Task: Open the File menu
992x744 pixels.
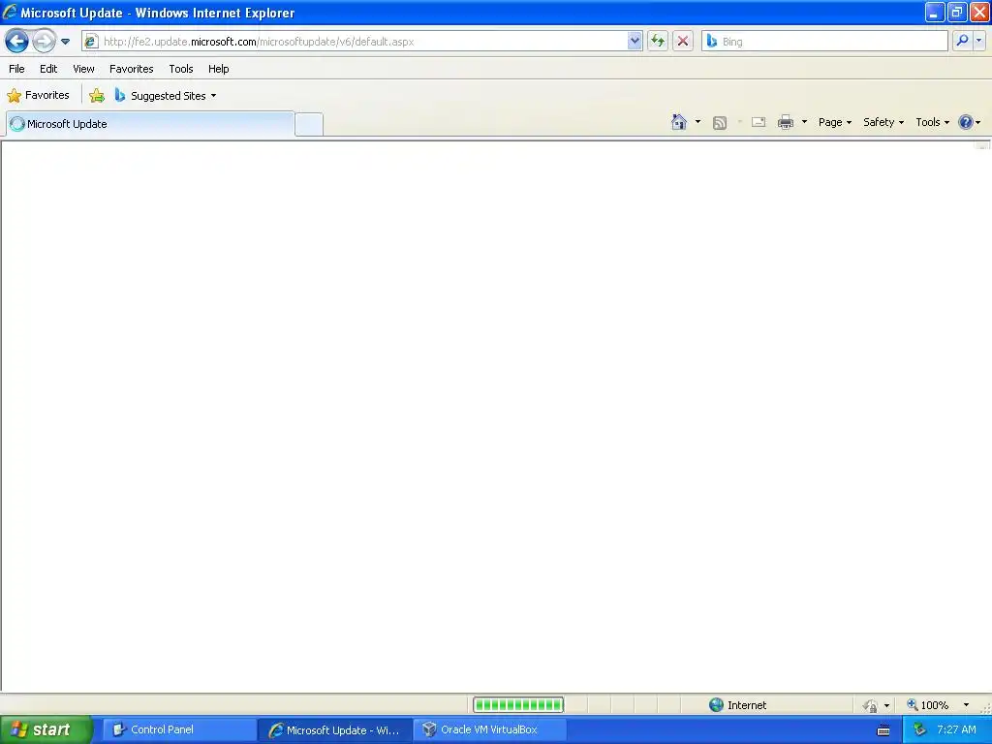Action: click(17, 69)
